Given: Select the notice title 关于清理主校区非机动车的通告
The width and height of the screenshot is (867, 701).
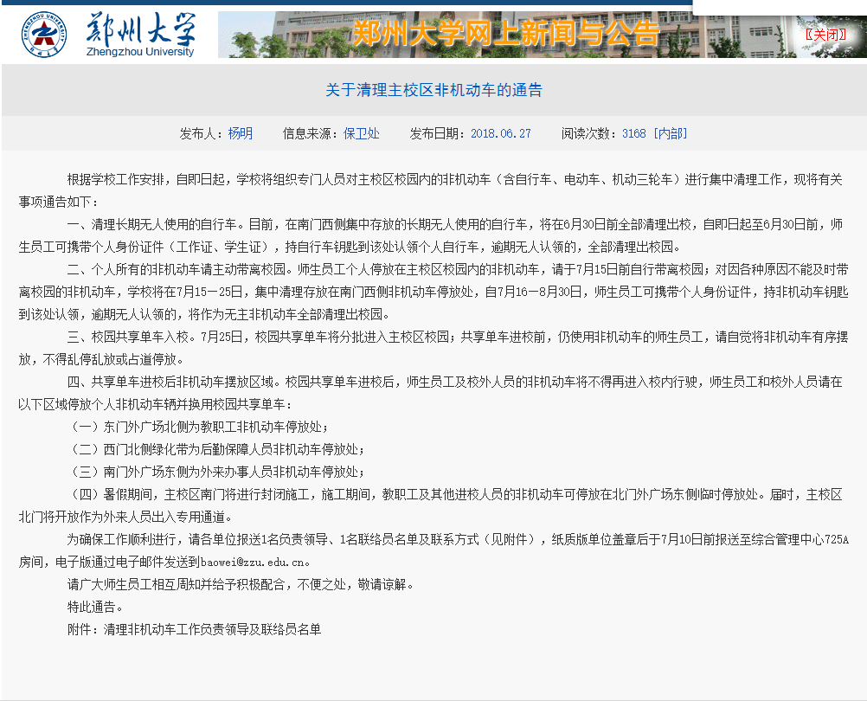Looking at the screenshot, I should (433, 89).
